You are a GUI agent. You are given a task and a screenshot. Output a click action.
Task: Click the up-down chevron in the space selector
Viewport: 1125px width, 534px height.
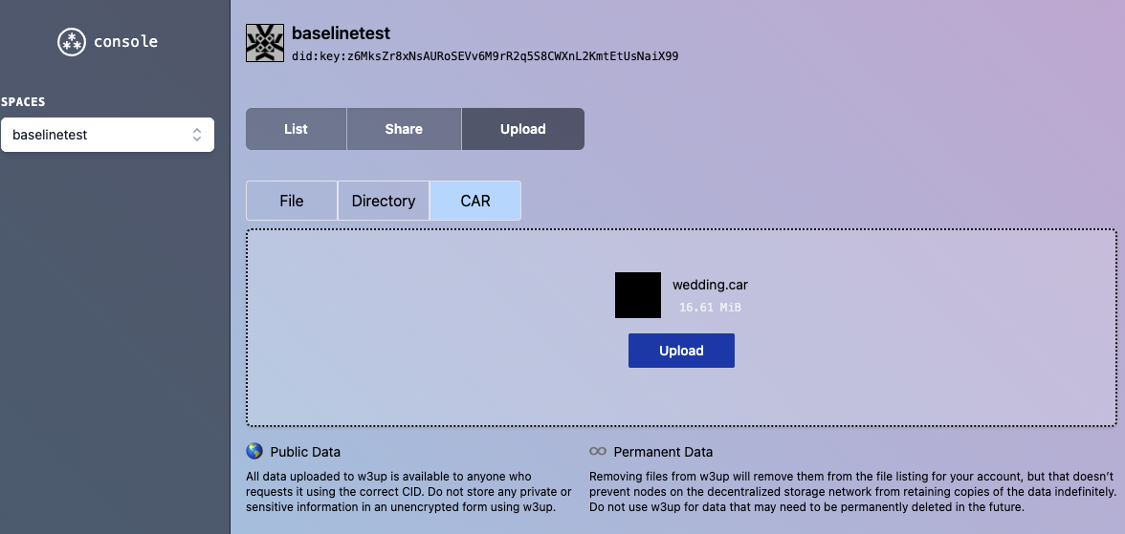(x=197, y=135)
